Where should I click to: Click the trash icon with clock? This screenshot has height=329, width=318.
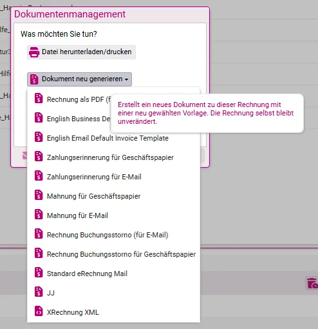(312, 283)
